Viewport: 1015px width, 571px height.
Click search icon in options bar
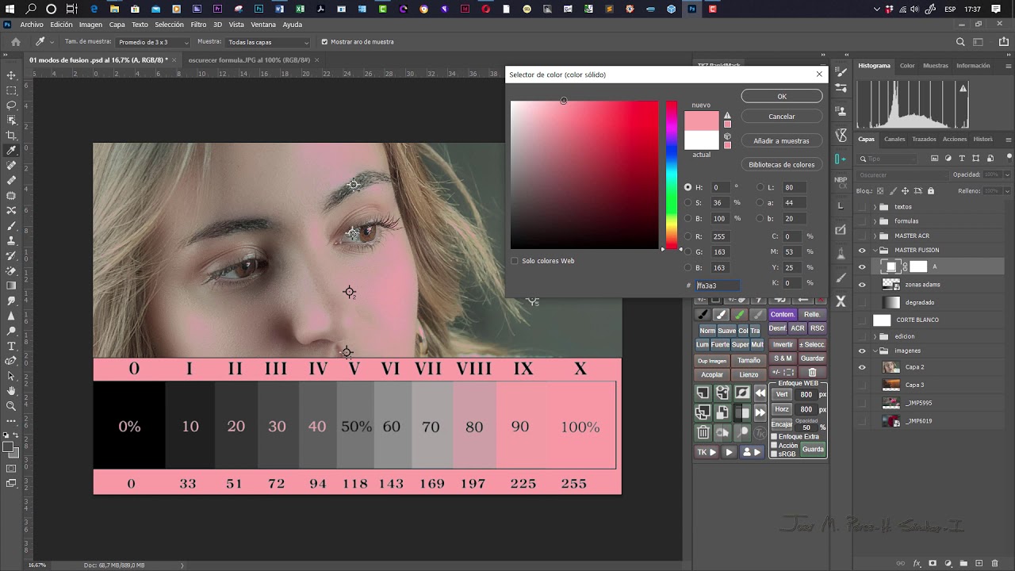coord(960,42)
